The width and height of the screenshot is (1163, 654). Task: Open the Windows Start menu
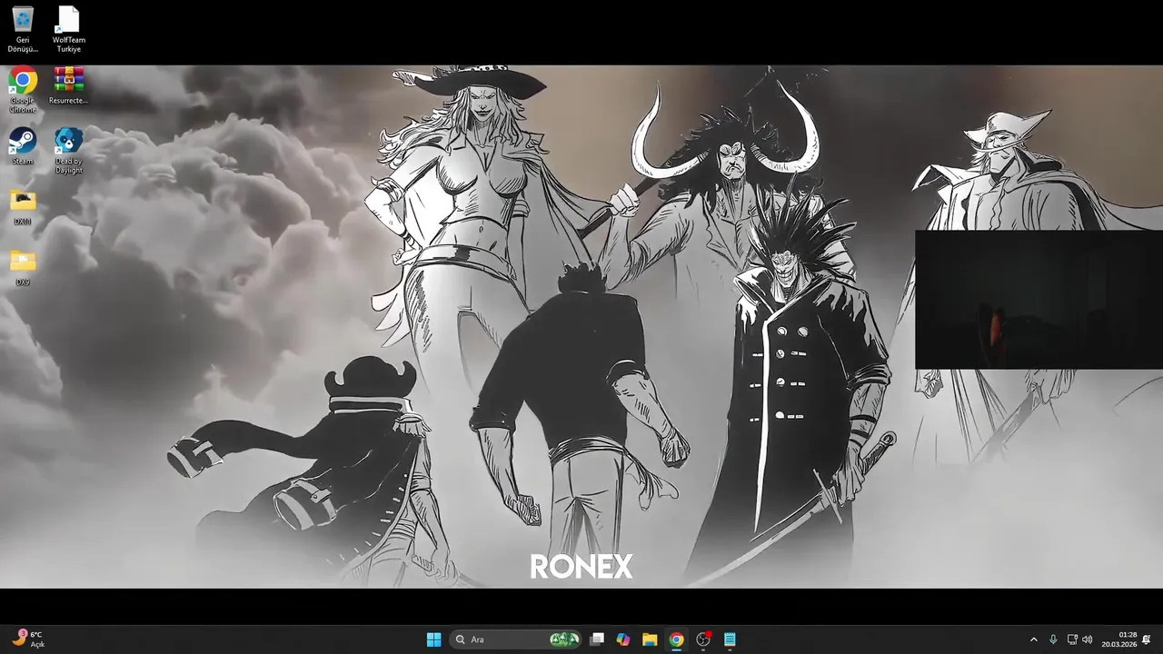[434, 639]
